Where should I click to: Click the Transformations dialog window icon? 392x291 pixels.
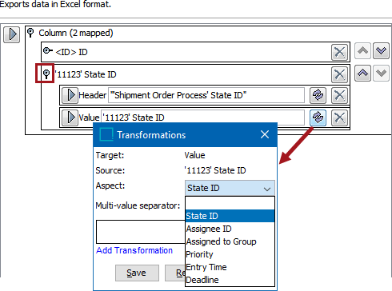[x=106, y=134]
